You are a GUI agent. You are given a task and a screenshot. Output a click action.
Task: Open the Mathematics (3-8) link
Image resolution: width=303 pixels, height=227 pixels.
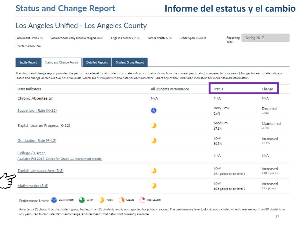coord(33,186)
